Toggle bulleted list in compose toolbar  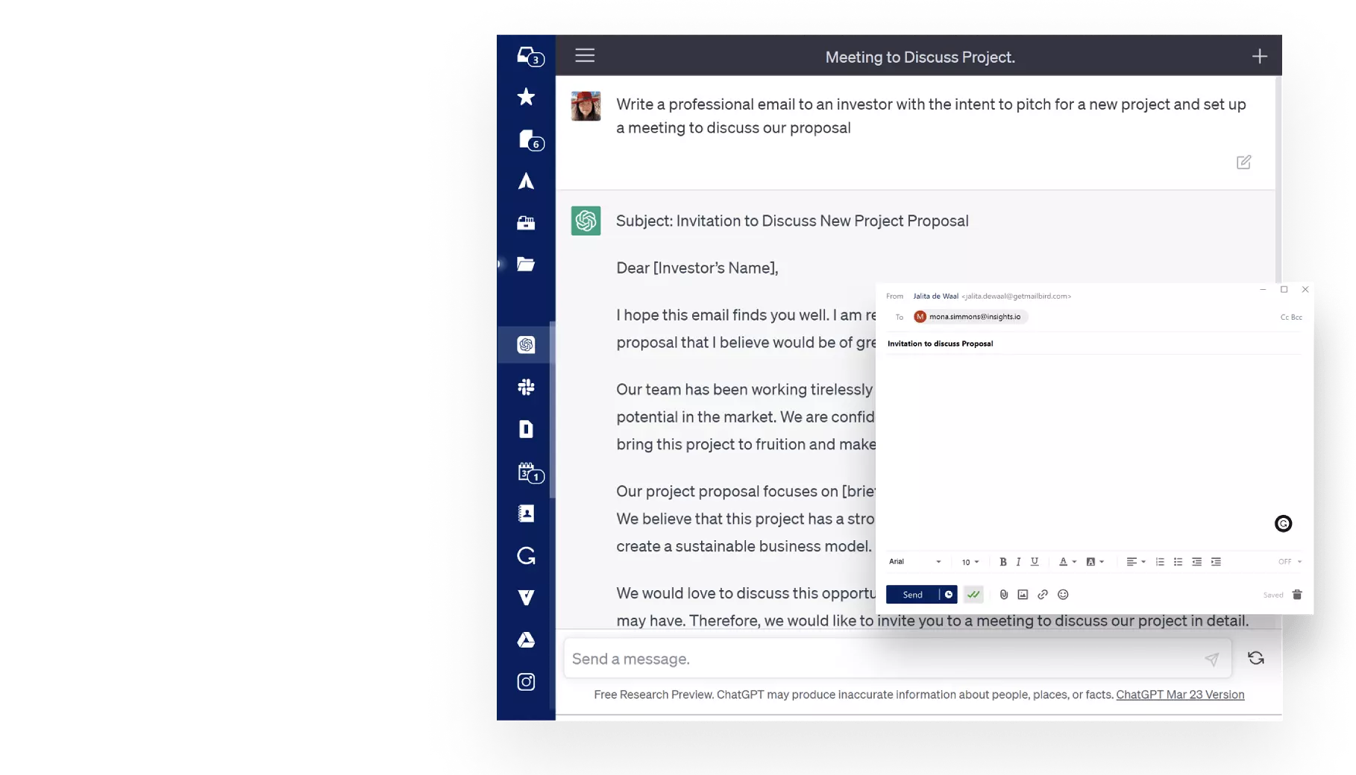point(1178,562)
